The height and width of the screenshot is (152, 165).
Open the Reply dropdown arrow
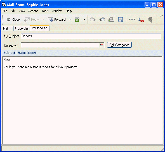coord(43,20)
